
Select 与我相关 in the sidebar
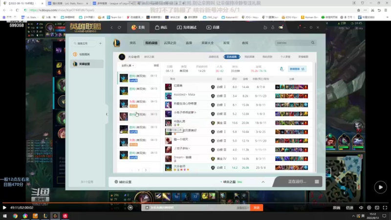tap(87, 54)
